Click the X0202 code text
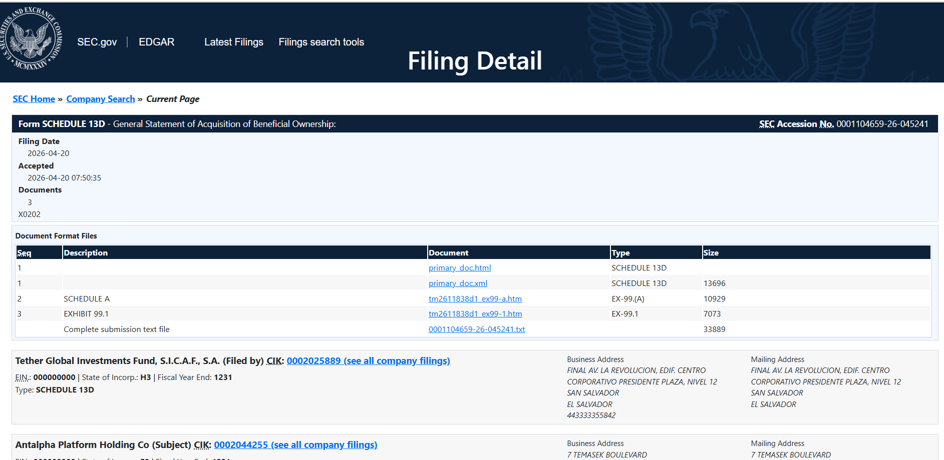Screen dimensions: 944x460 point(30,214)
